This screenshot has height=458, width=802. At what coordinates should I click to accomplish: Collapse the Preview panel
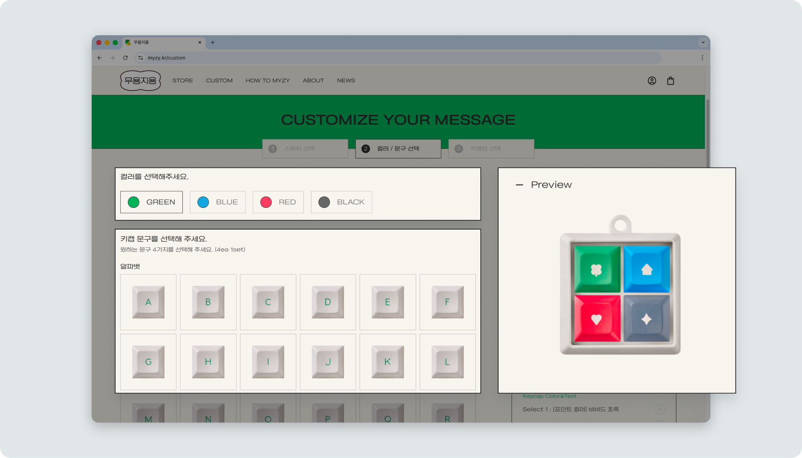point(520,185)
